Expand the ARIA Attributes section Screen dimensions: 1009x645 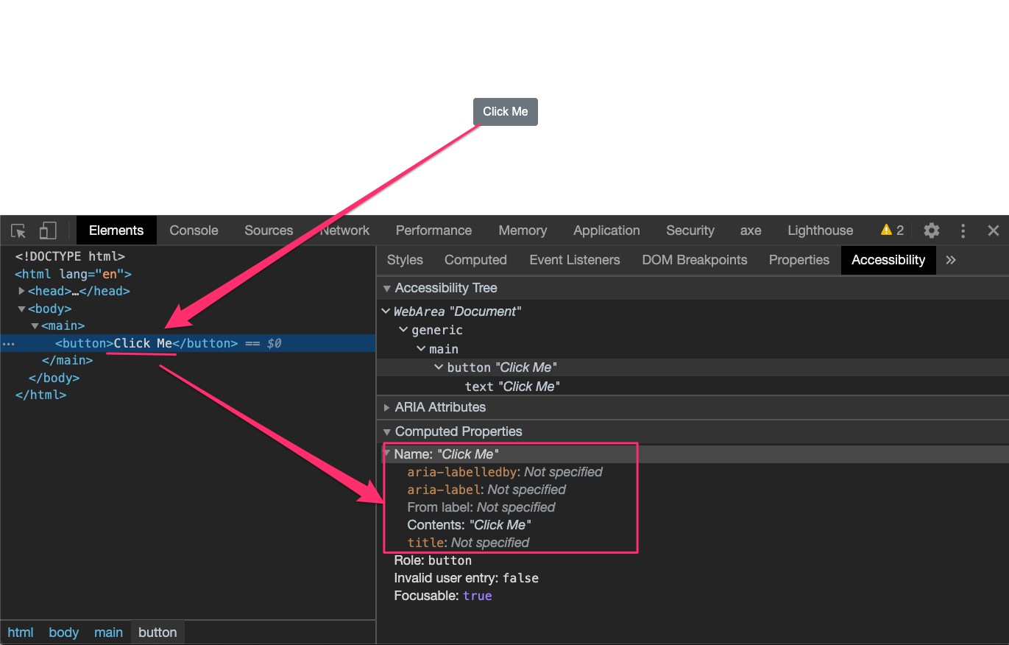point(386,407)
